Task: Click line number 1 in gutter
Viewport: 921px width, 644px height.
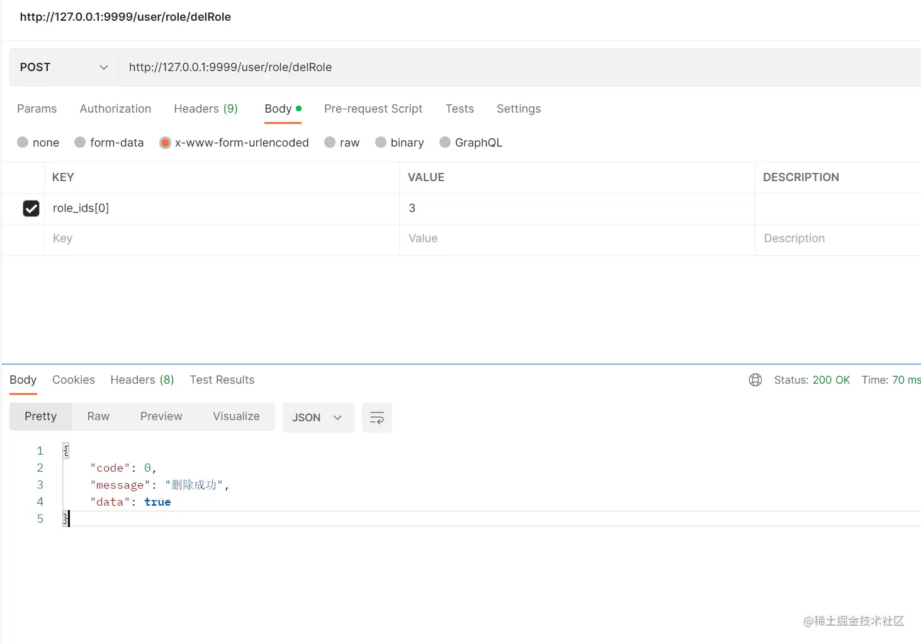Action: [40, 451]
